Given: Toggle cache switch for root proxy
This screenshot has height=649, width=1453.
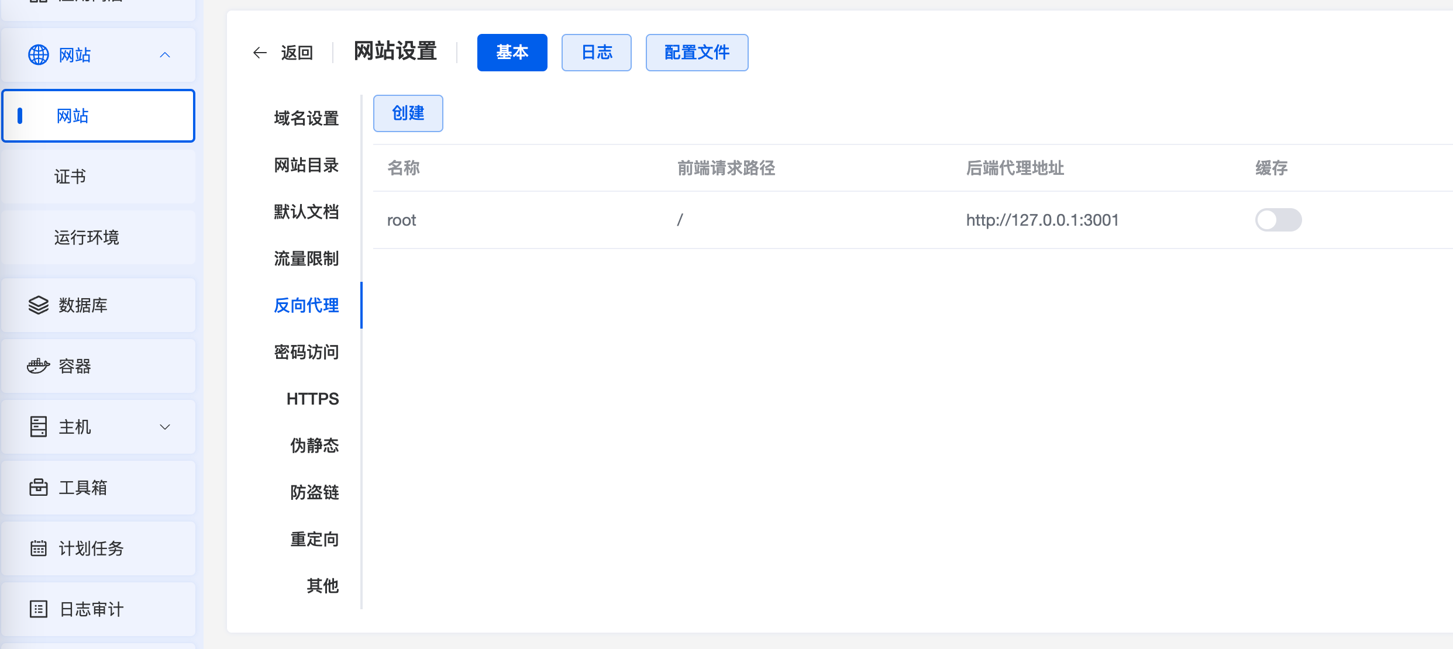Looking at the screenshot, I should point(1278,220).
